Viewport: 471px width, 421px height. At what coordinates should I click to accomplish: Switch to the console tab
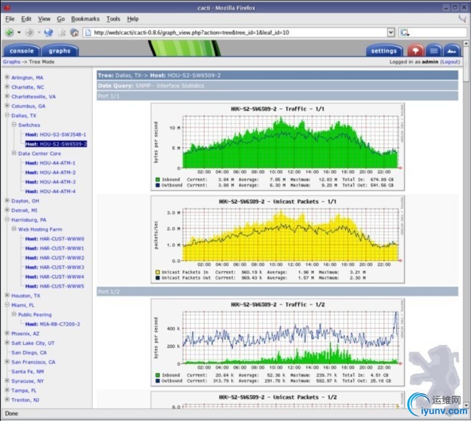pos(22,51)
